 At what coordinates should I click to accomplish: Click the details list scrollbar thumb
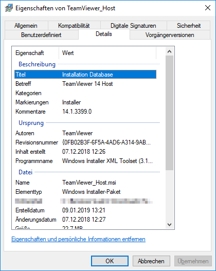click(x=169, y=113)
